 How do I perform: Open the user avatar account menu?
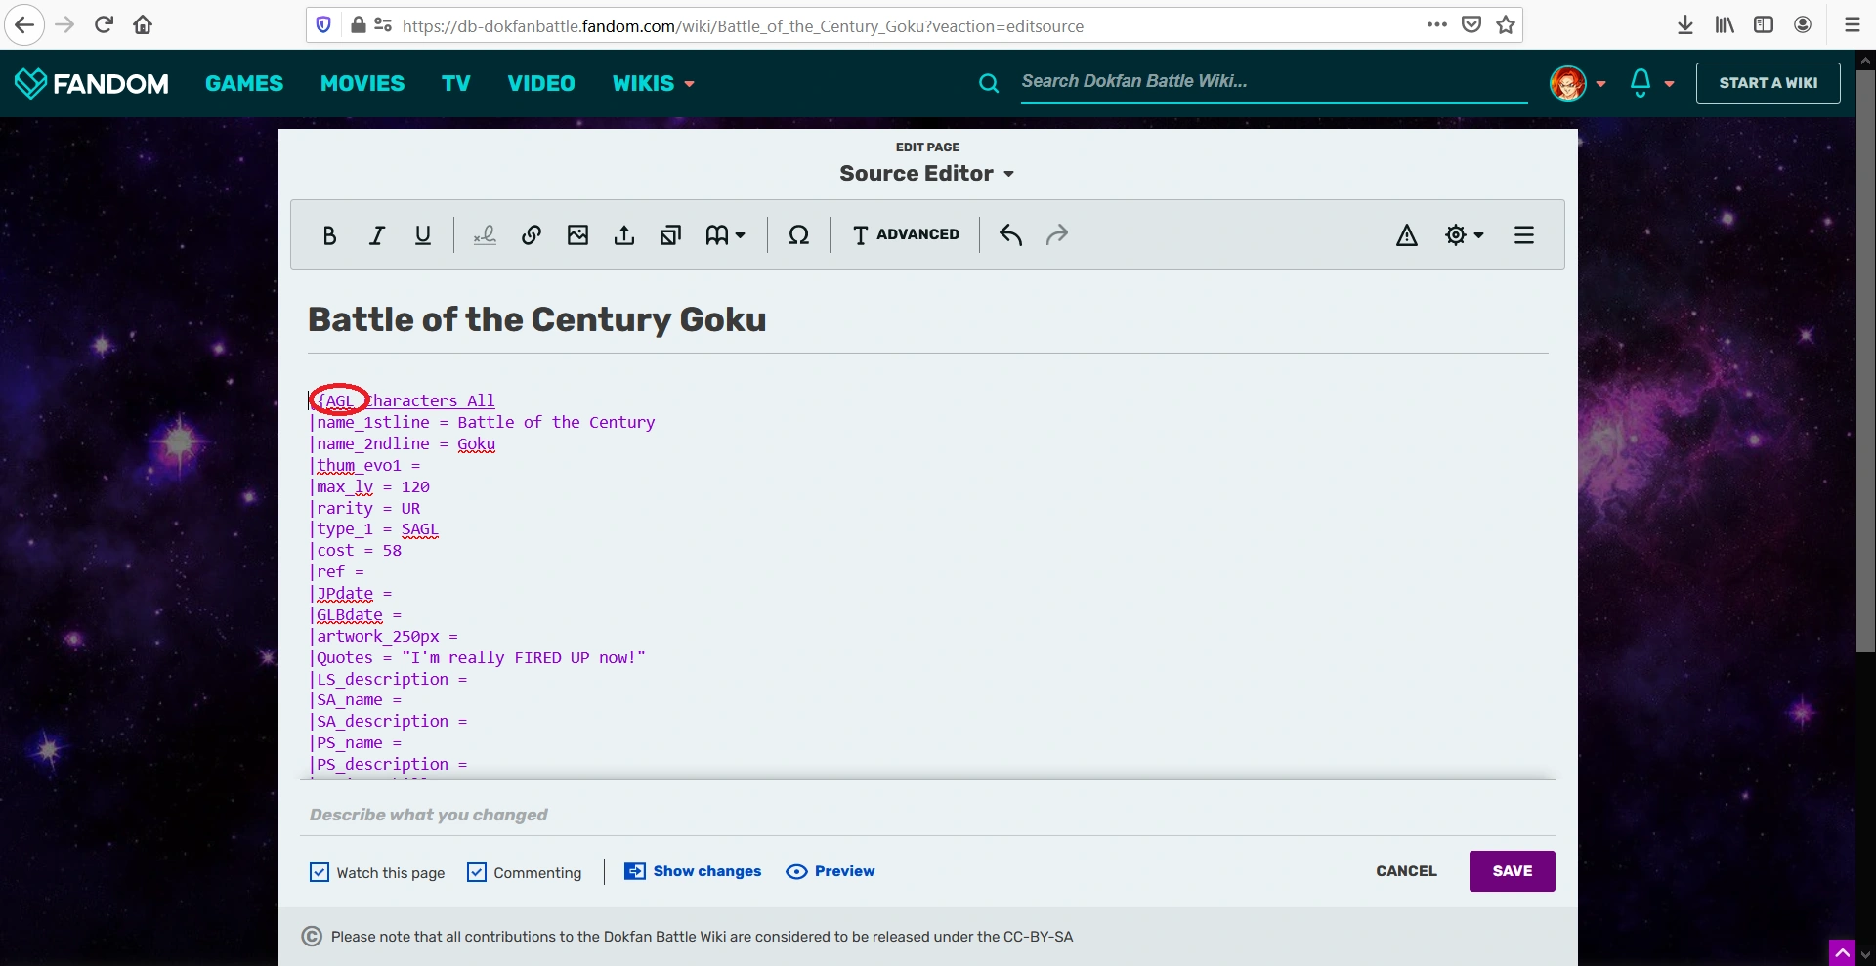1577,84
